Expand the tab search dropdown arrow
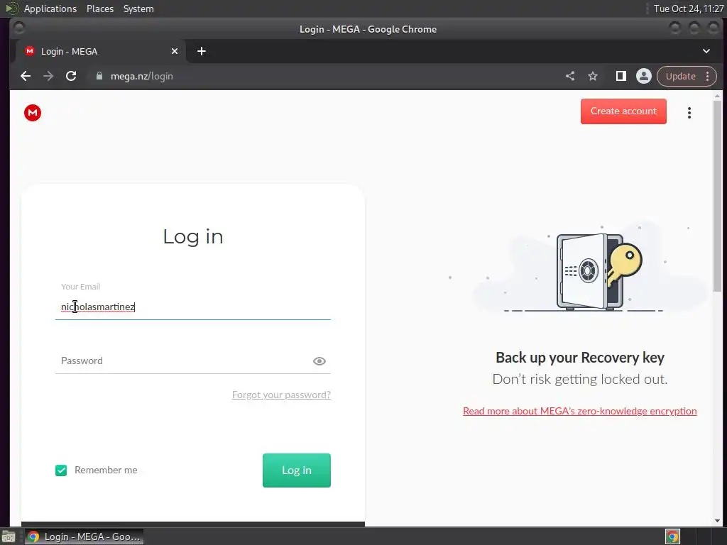Screen dimensions: 727x545 706,51
